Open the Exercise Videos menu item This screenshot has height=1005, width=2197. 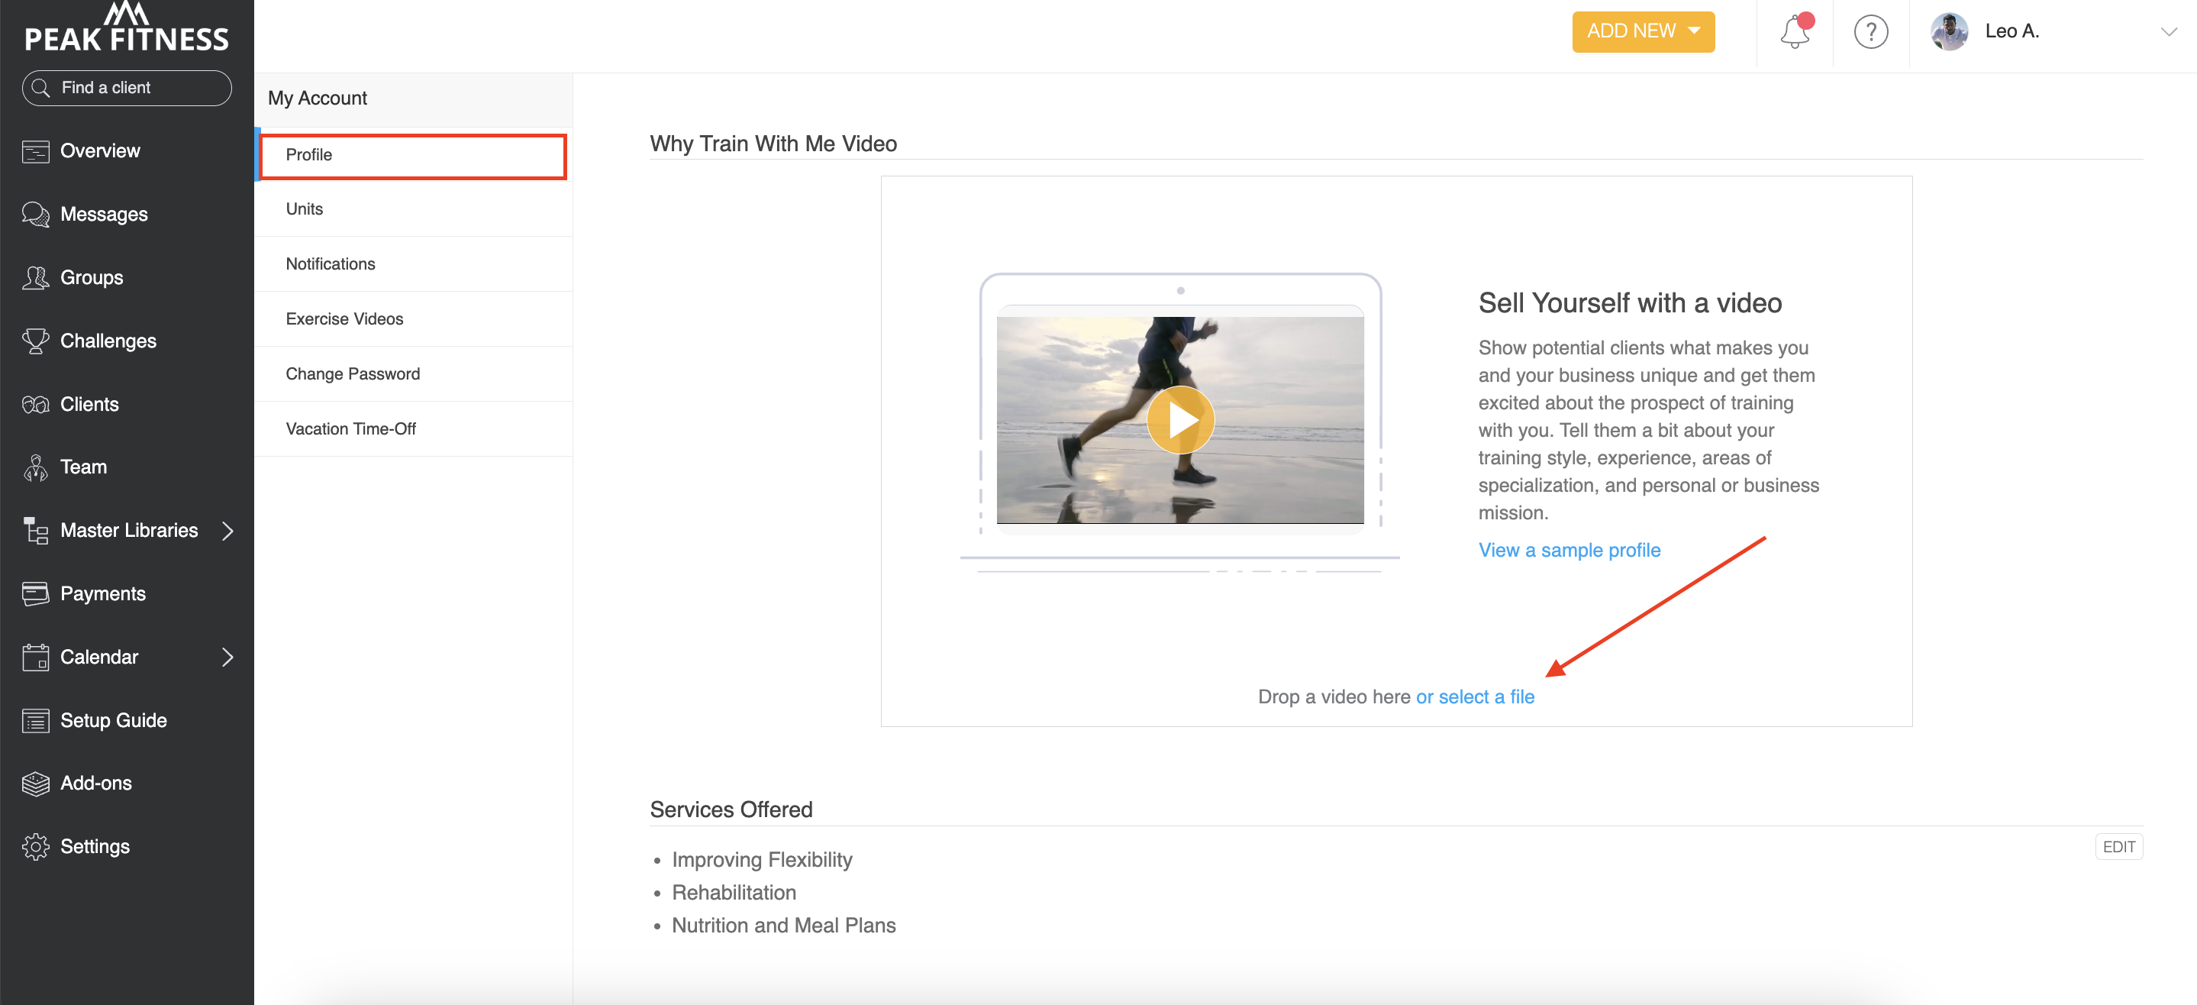(x=344, y=319)
